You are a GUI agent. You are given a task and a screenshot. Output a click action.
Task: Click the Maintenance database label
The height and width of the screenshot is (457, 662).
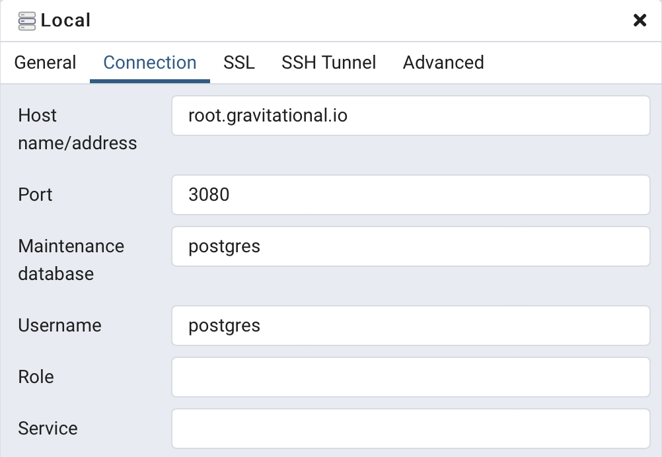71,260
